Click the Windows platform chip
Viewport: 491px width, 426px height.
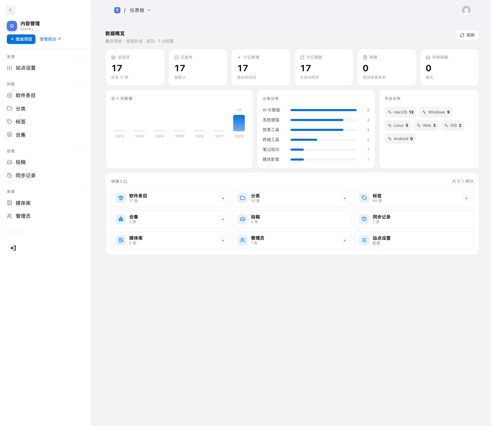click(436, 112)
